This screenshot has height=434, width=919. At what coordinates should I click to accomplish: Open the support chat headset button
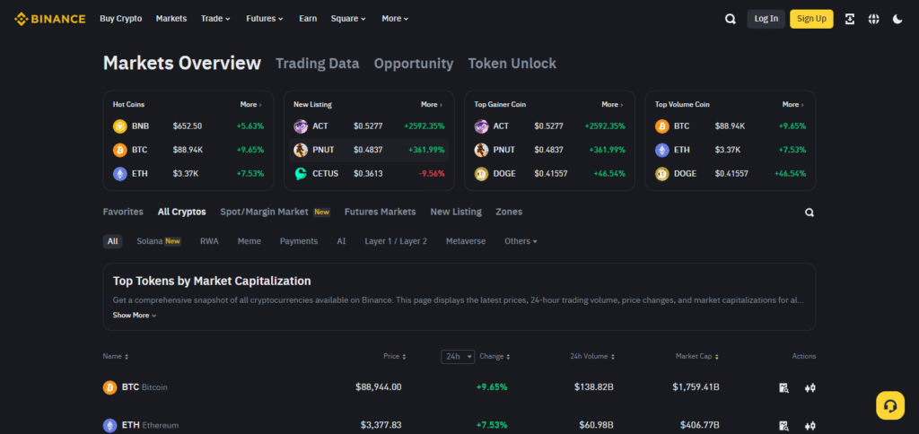click(x=890, y=405)
